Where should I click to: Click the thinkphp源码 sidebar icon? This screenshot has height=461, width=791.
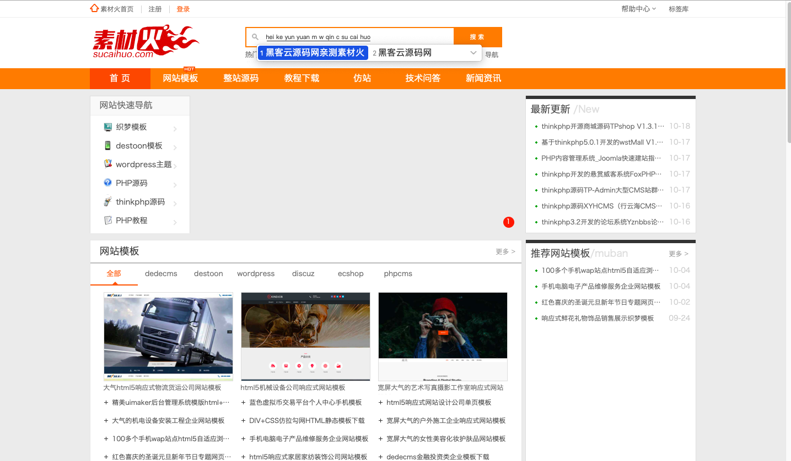(x=108, y=201)
